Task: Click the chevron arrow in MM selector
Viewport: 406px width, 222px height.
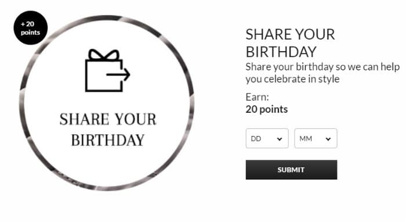Action: coord(328,139)
